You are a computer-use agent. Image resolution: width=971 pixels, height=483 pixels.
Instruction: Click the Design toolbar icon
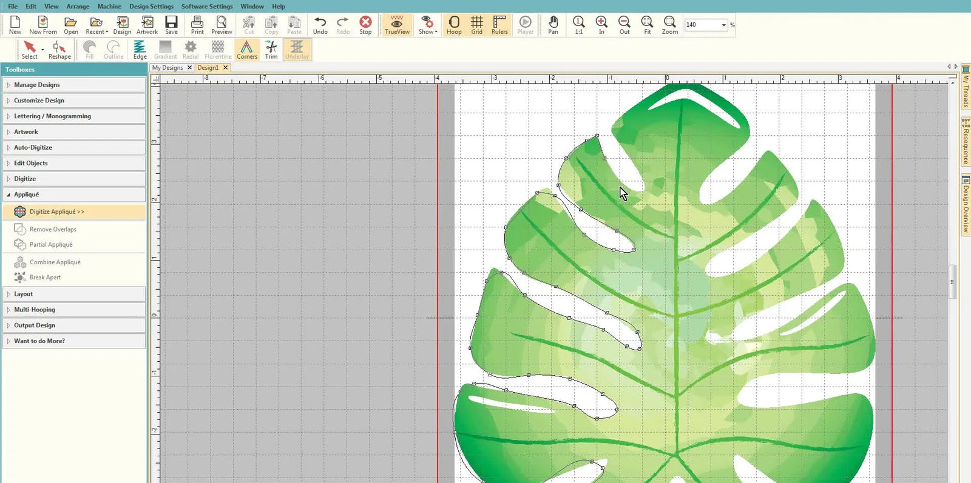click(122, 25)
